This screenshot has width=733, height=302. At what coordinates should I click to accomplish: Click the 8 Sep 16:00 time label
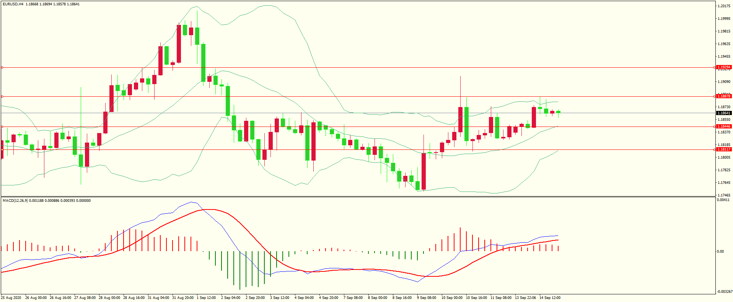coord(402,298)
